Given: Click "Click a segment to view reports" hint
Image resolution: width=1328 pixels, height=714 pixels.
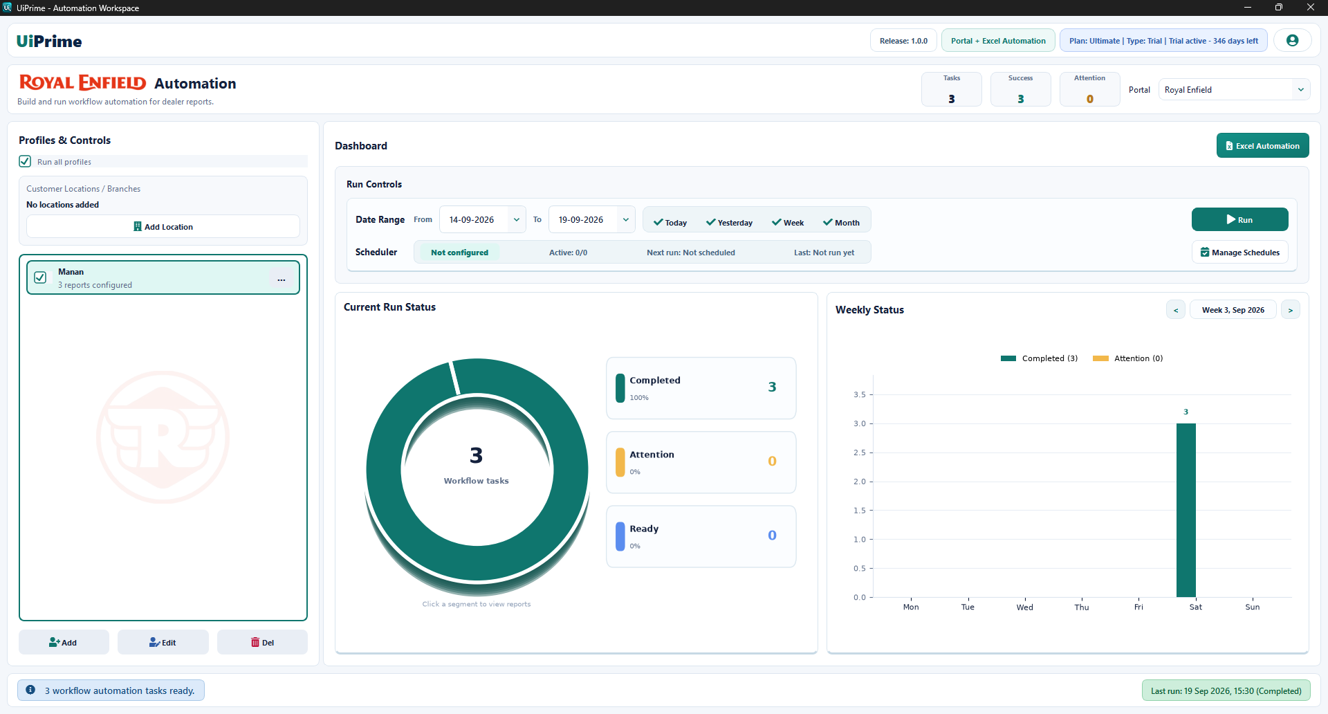Looking at the screenshot, I should pos(477,604).
